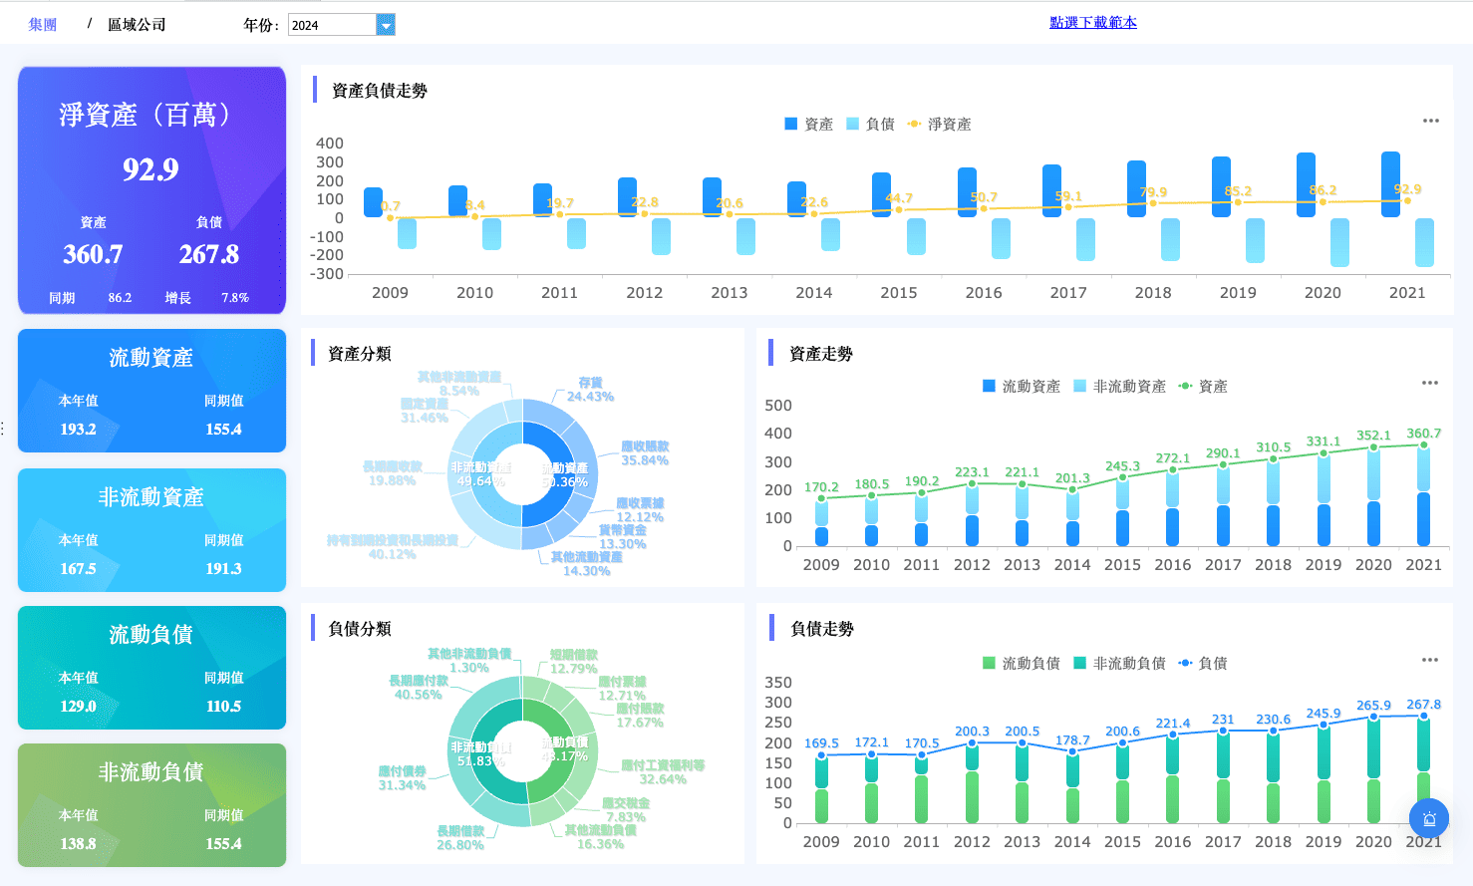Switch to the 集團 tab
The width and height of the screenshot is (1473, 886).
[x=43, y=25]
